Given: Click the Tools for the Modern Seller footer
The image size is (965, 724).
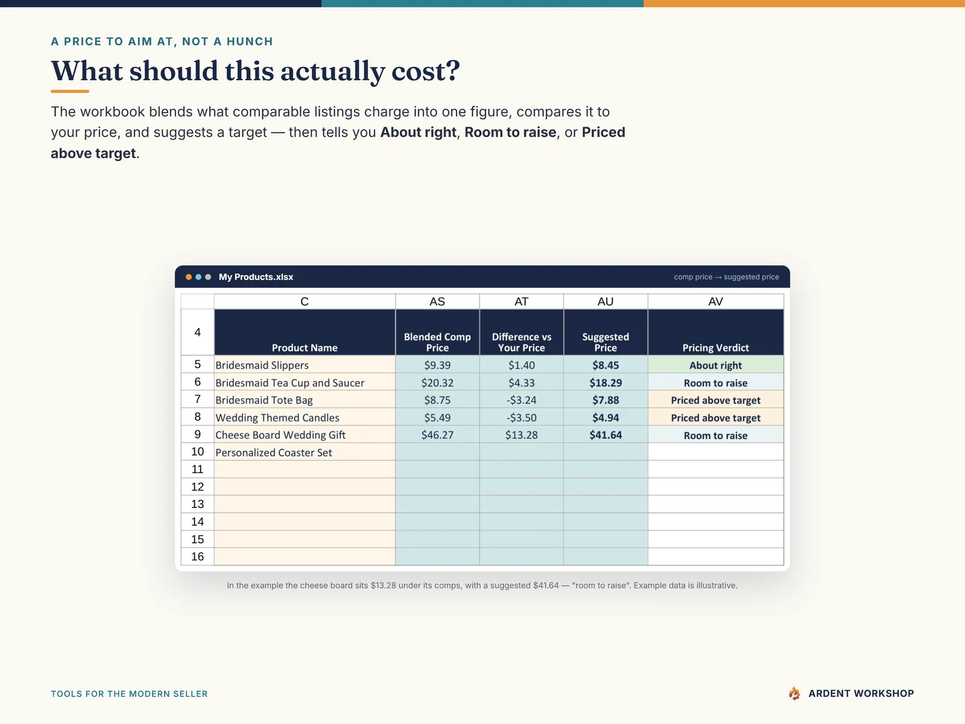Looking at the screenshot, I should 129,694.
